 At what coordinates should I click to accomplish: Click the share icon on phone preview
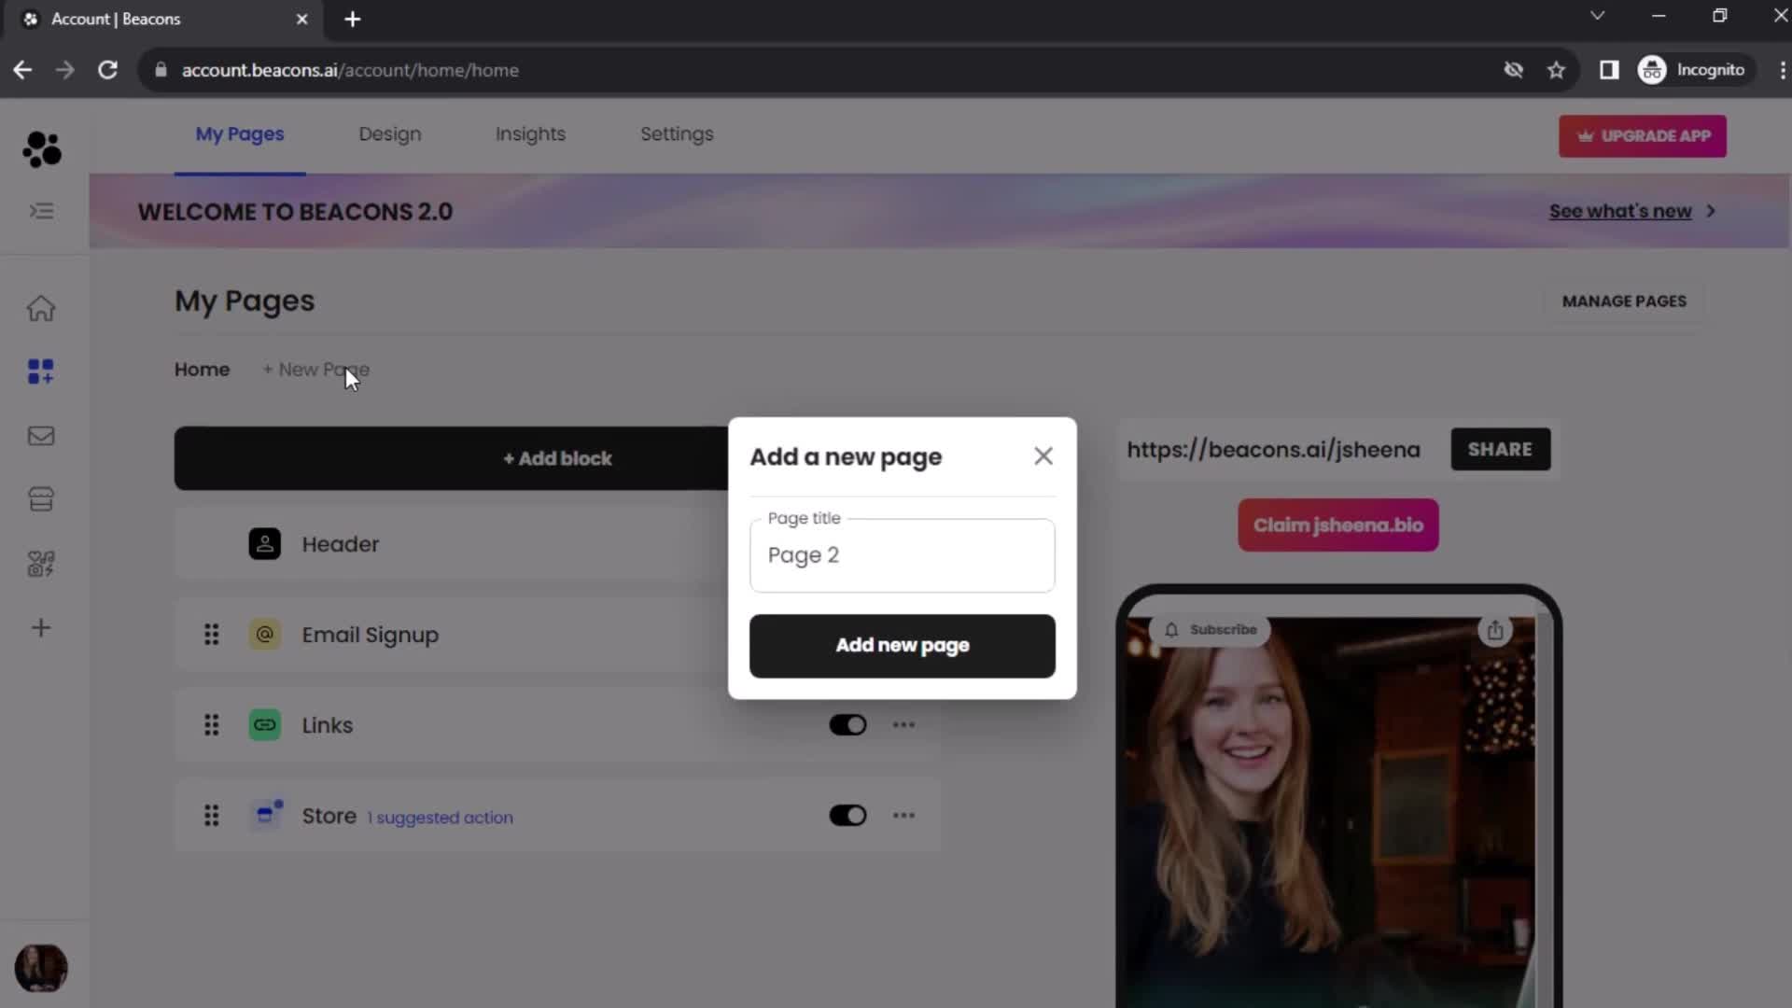[x=1495, y=630]
